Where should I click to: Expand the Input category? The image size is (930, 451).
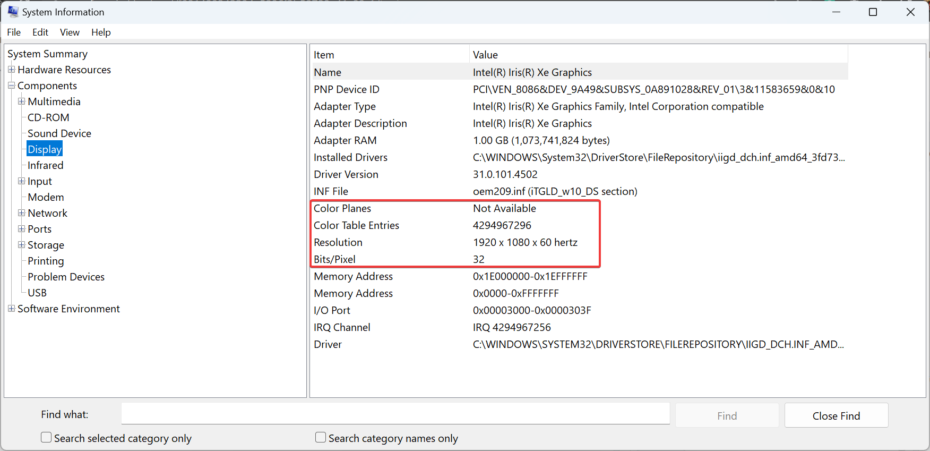(21, 181)
